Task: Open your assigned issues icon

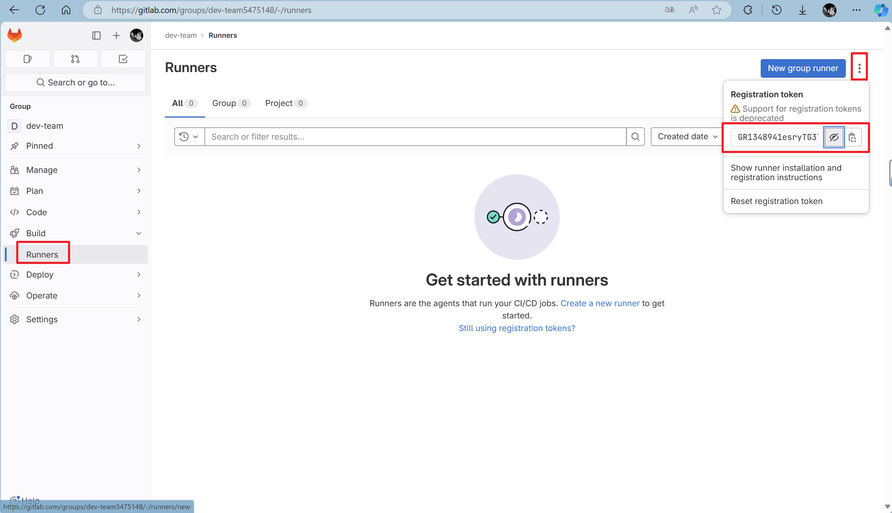Action: point(28,59)
